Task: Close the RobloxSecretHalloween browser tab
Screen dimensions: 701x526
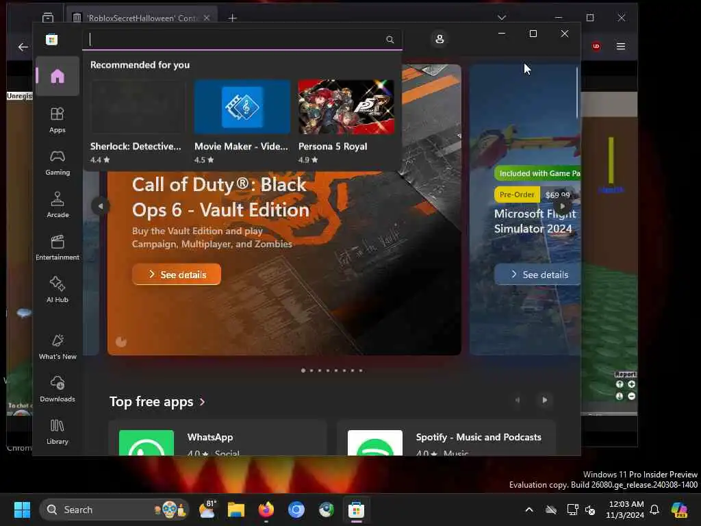Action: pyautogui.click(x=207, y=18)
